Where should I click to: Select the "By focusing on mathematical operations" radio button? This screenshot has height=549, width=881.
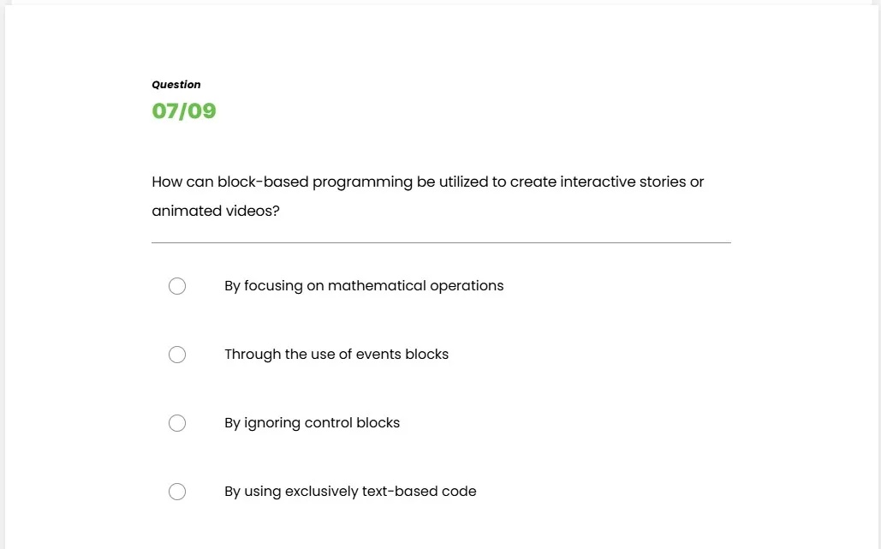pos(177,286)
